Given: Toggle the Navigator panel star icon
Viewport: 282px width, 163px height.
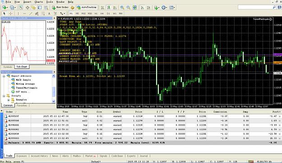Looking at the screenshot, I should [33, 7].
